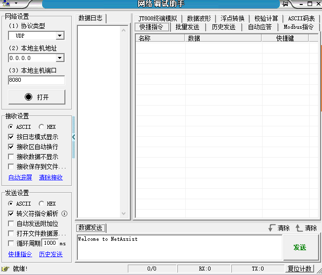Image resolution: width=322 pixels, height=275 pixels.
Task: Click the 就绪! status text
Action: click(20, 269)
